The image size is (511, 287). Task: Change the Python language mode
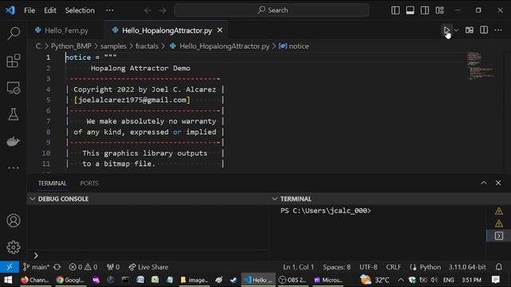pyautogui.click(x=430, y=267)
